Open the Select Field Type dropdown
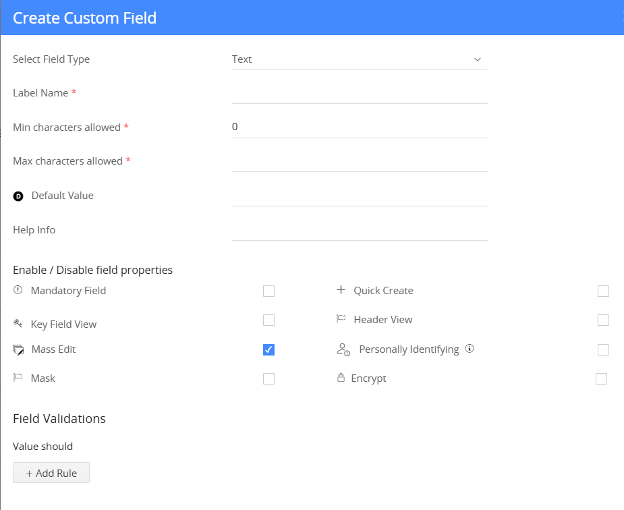 click(x=359, y=59)
